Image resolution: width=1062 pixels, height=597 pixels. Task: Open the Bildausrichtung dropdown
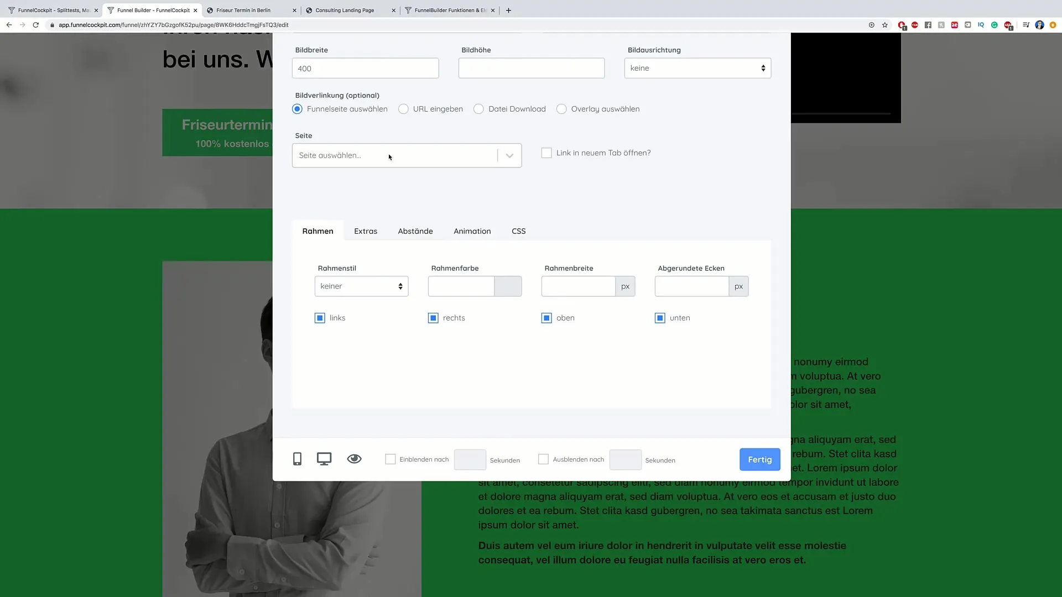[697, 68]
